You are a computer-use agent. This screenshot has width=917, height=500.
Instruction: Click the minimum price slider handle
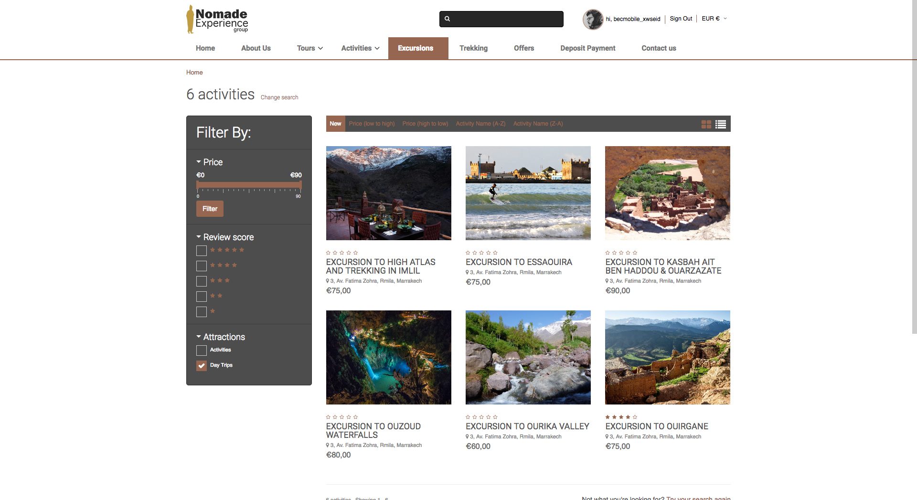197,185
